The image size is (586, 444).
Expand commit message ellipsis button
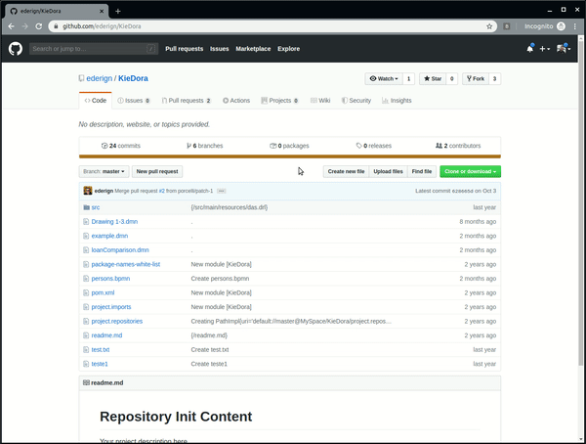[222, 191]
